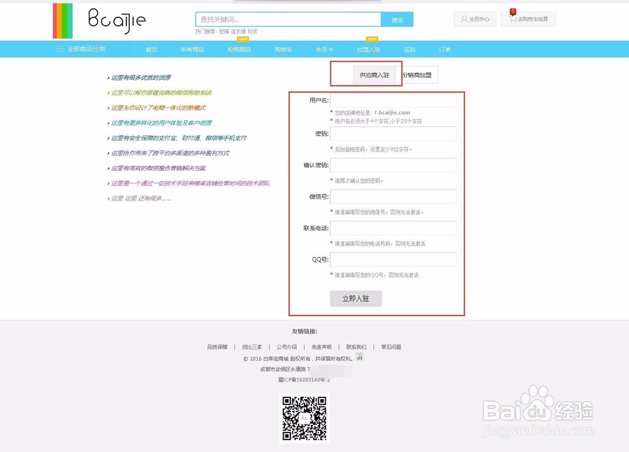Click the Bcaijie wordmark logo

[117, 21]
